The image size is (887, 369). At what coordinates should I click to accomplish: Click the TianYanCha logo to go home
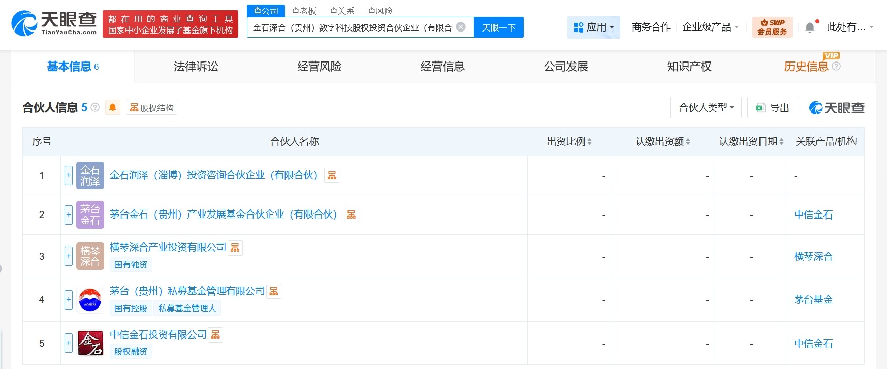pyautogui.click(x=54, y=23)
